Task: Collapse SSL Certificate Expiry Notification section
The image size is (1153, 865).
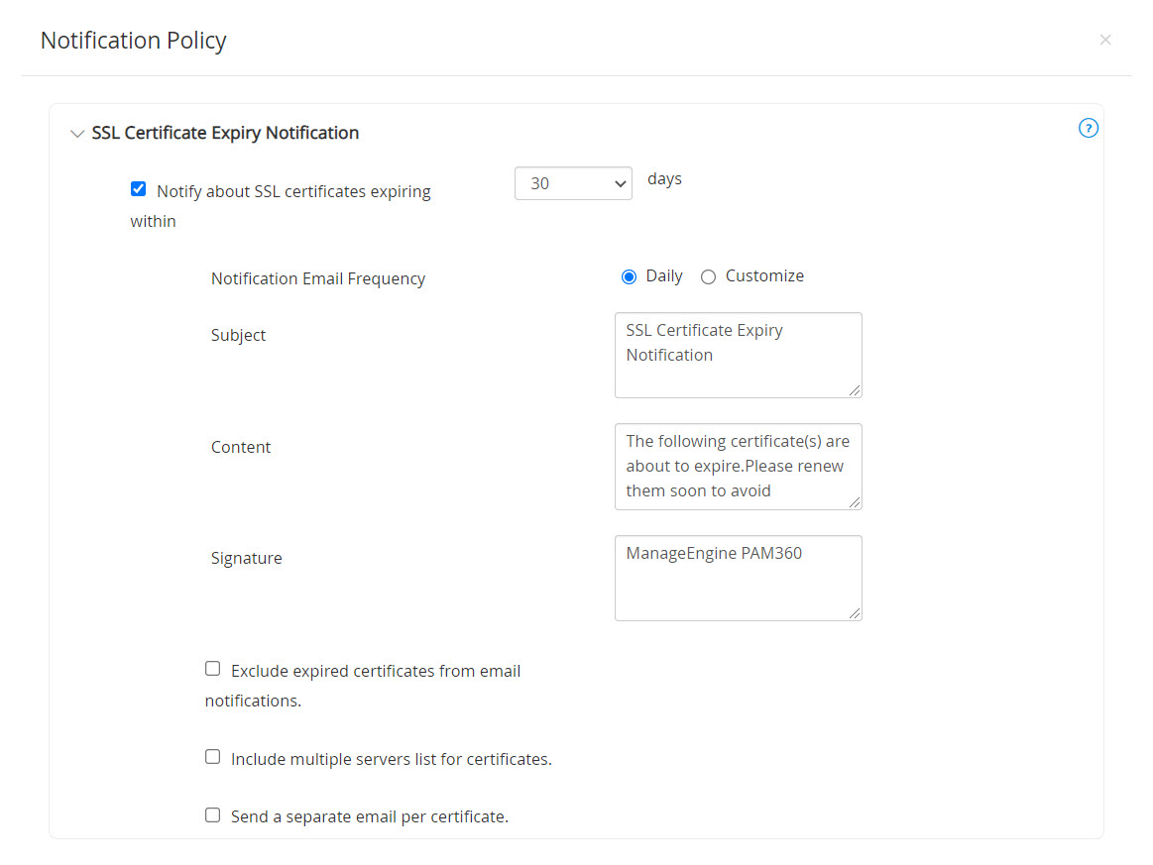Action: click(x=77, y=134)
